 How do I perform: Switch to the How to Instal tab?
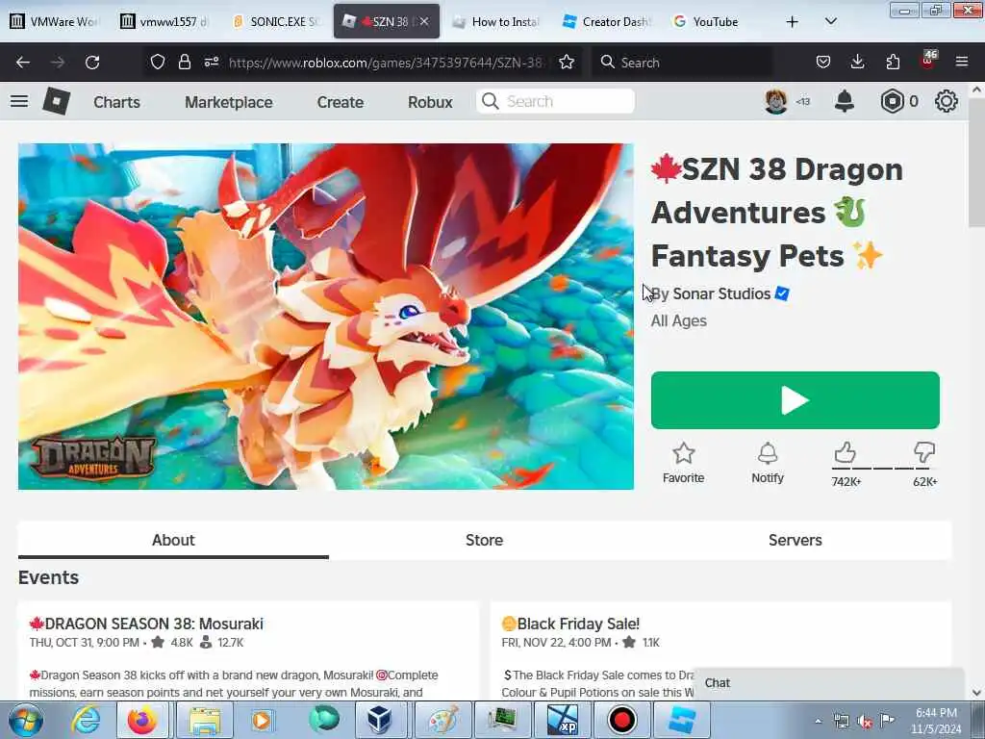coord(496,21)
